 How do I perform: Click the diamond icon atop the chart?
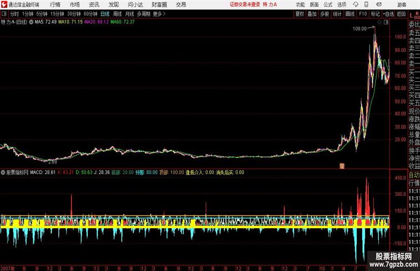tap(379, 22)
